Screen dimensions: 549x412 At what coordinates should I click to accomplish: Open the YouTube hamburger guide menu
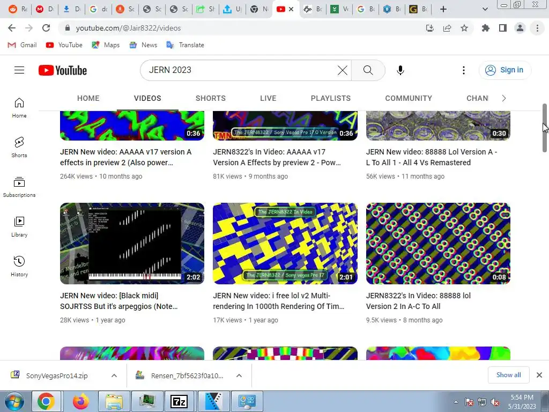tap(19, 70)
